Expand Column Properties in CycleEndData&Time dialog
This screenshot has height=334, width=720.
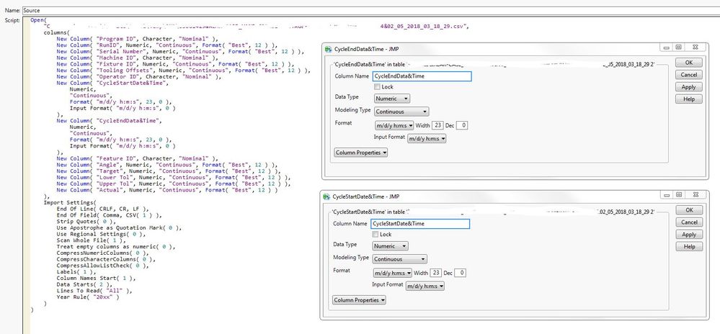(361, 153)
